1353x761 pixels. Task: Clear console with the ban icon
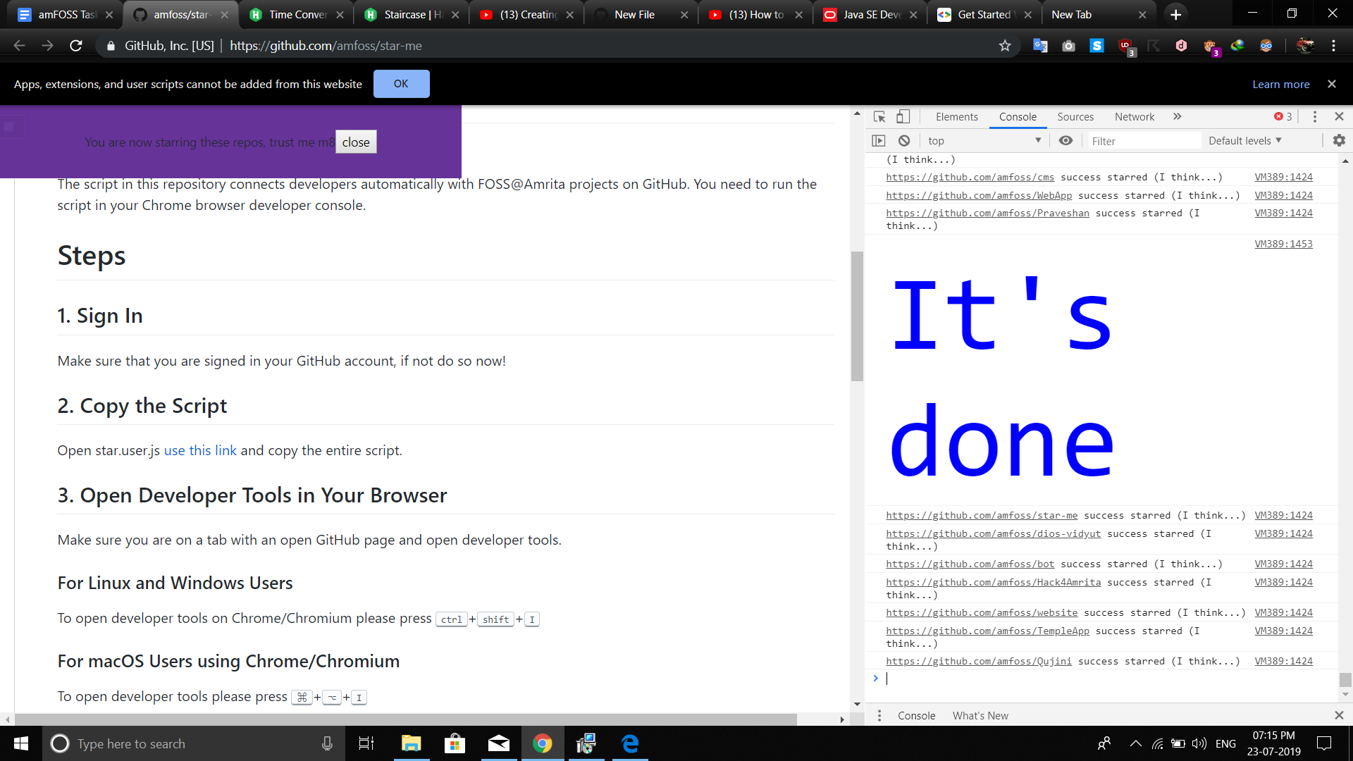(904, 141)
